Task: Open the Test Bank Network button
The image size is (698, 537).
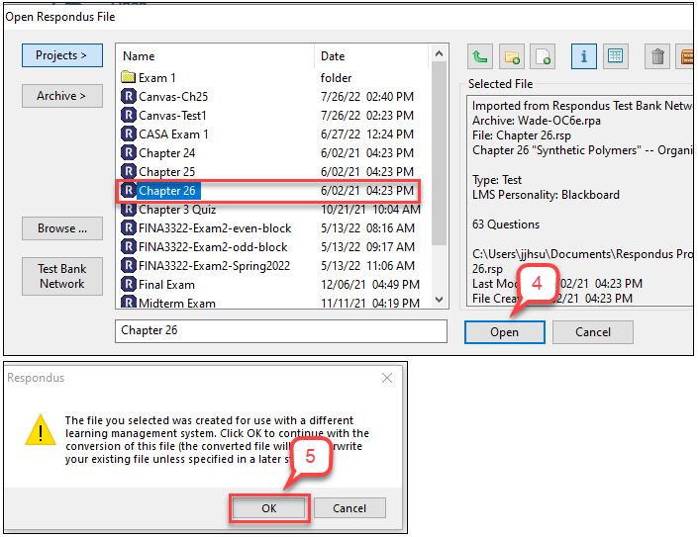Action: (x=61, y=276)
